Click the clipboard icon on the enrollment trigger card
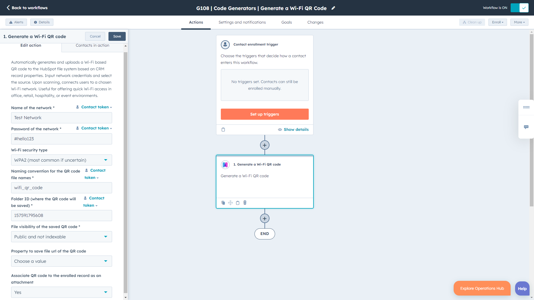 [x=224, y=129]
